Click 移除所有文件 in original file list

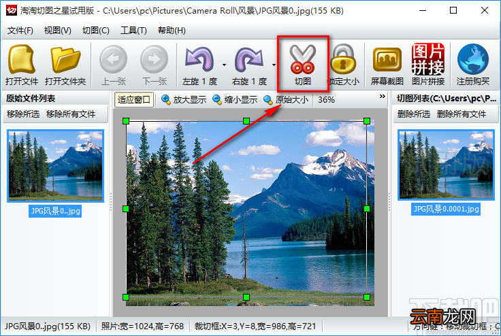point(71,114)
